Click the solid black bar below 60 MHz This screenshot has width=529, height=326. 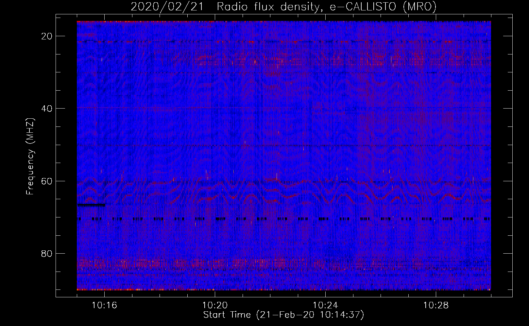91,205
